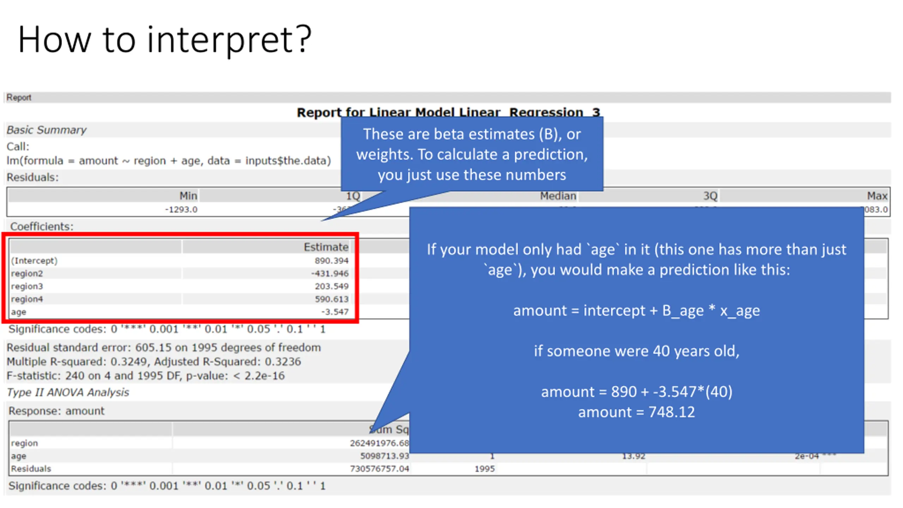Select the region4 estimate 590.613
Screen dimensions: 903x508
click(x=331, y=299)
